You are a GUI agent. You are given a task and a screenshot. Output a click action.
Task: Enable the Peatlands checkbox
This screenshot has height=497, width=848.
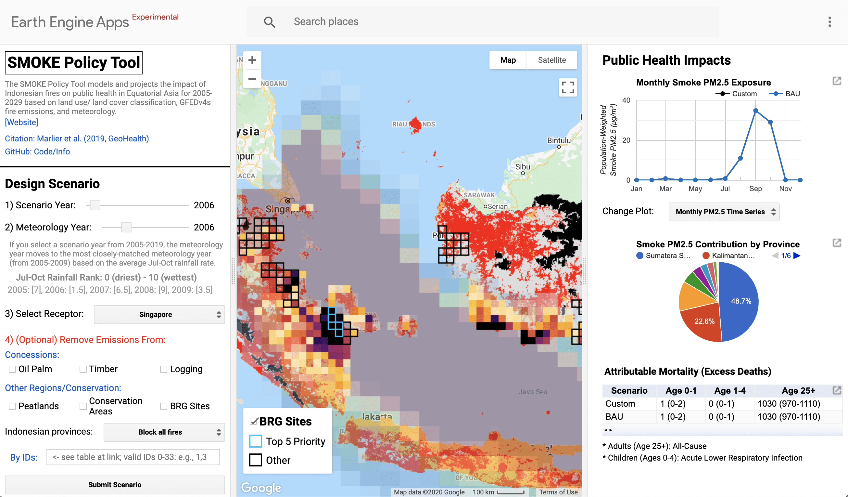click(x=12, y=406)
